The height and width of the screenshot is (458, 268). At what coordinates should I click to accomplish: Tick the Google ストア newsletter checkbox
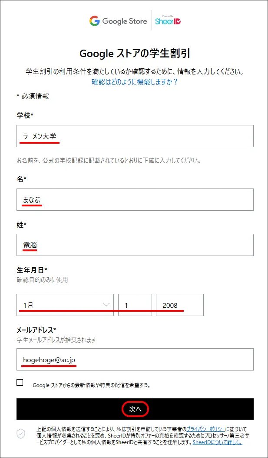[x=20, y=383]
